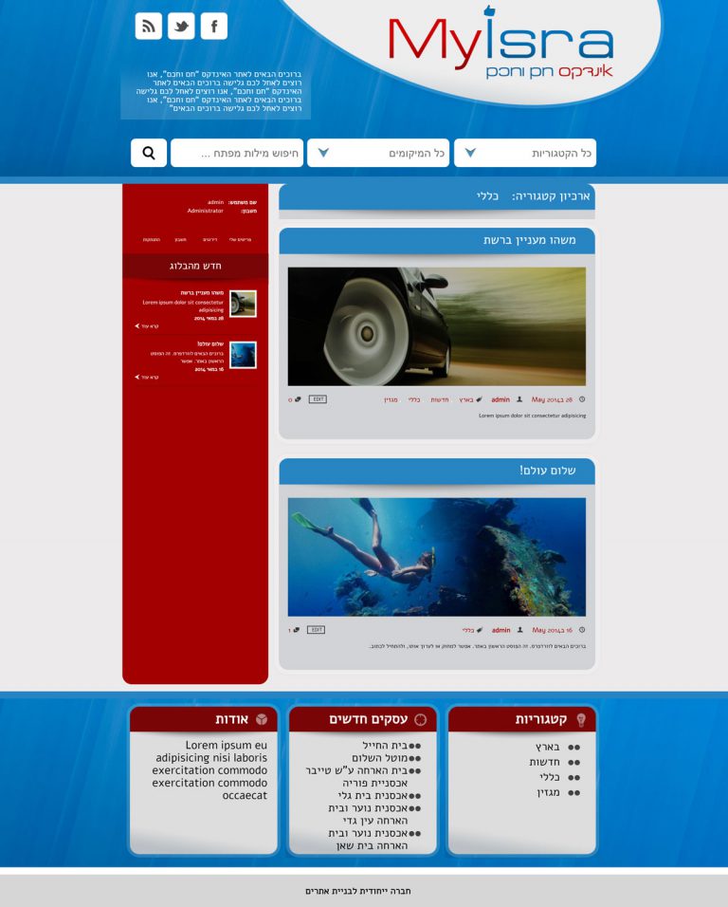Click the 28 May 2014 date link
This screenshot has width=728, height=907.
click(x=552, y=399)
